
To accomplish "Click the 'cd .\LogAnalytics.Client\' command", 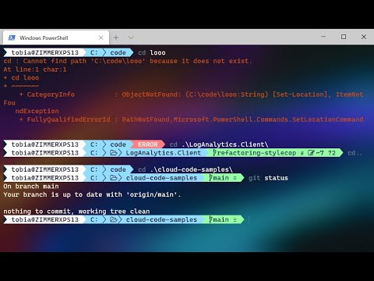I will coord(219,144).
